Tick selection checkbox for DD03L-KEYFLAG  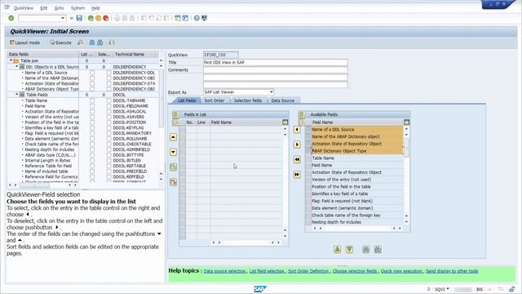click(108, 127)
